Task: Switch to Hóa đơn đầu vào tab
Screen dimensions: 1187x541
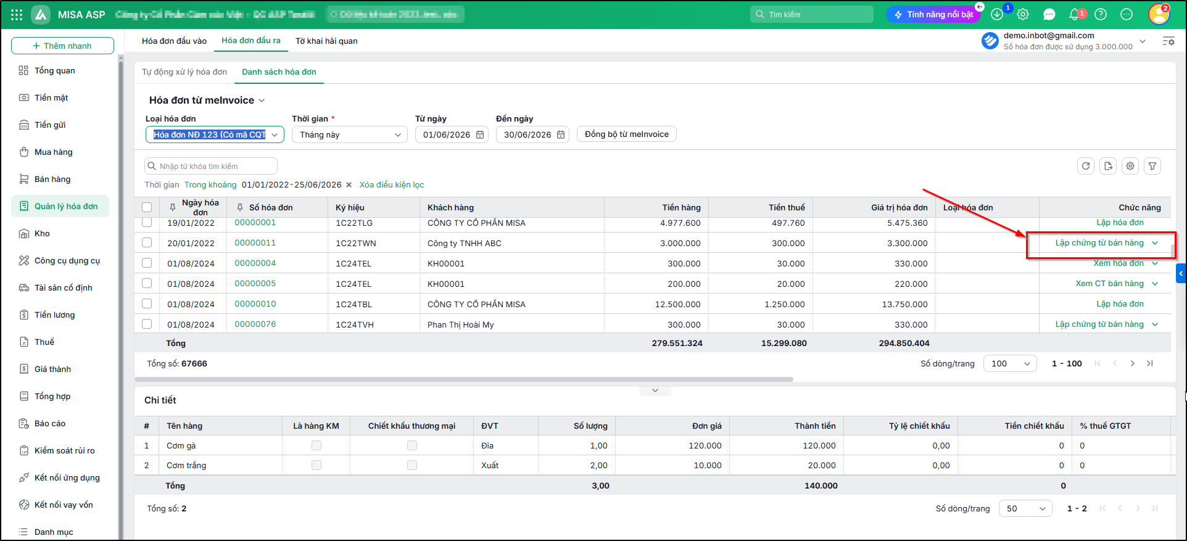Action: tap(174, 41)
